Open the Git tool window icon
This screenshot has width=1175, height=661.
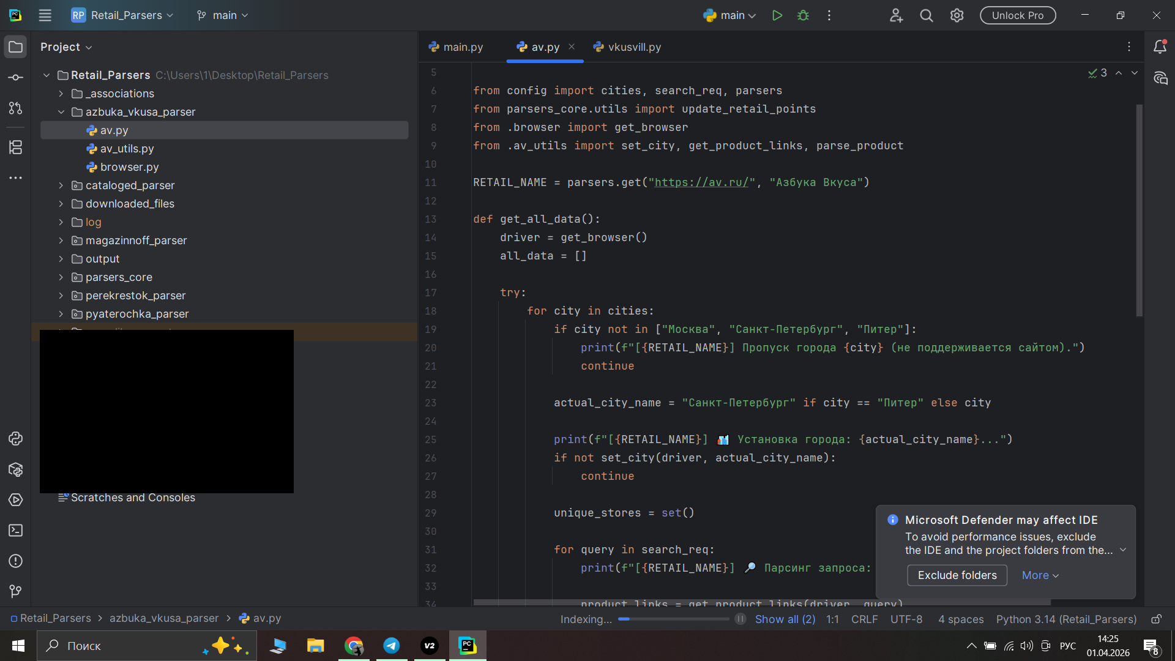[x=16, y=592]
